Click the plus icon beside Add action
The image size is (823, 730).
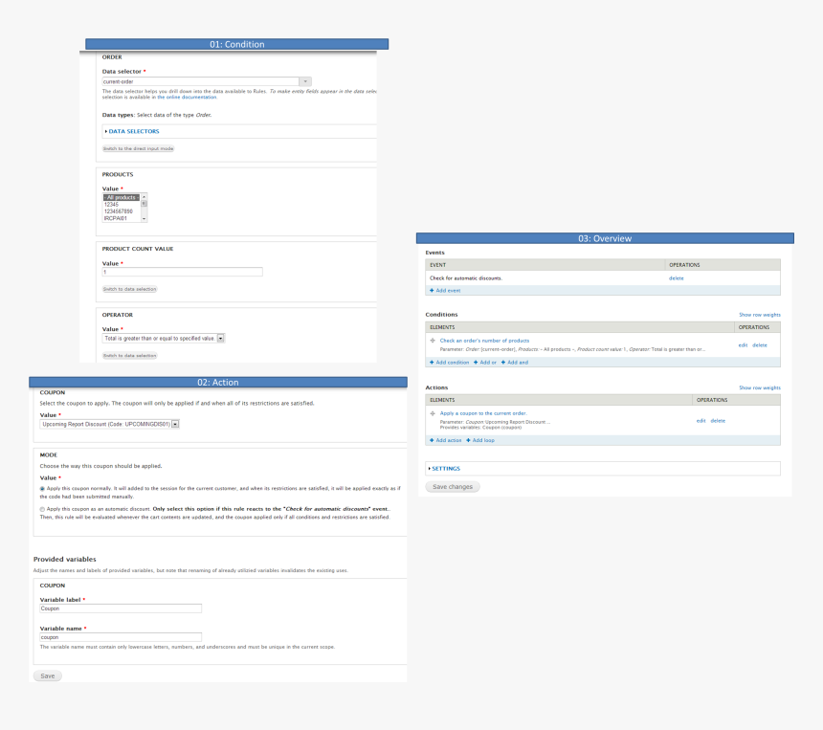(432, 440)
